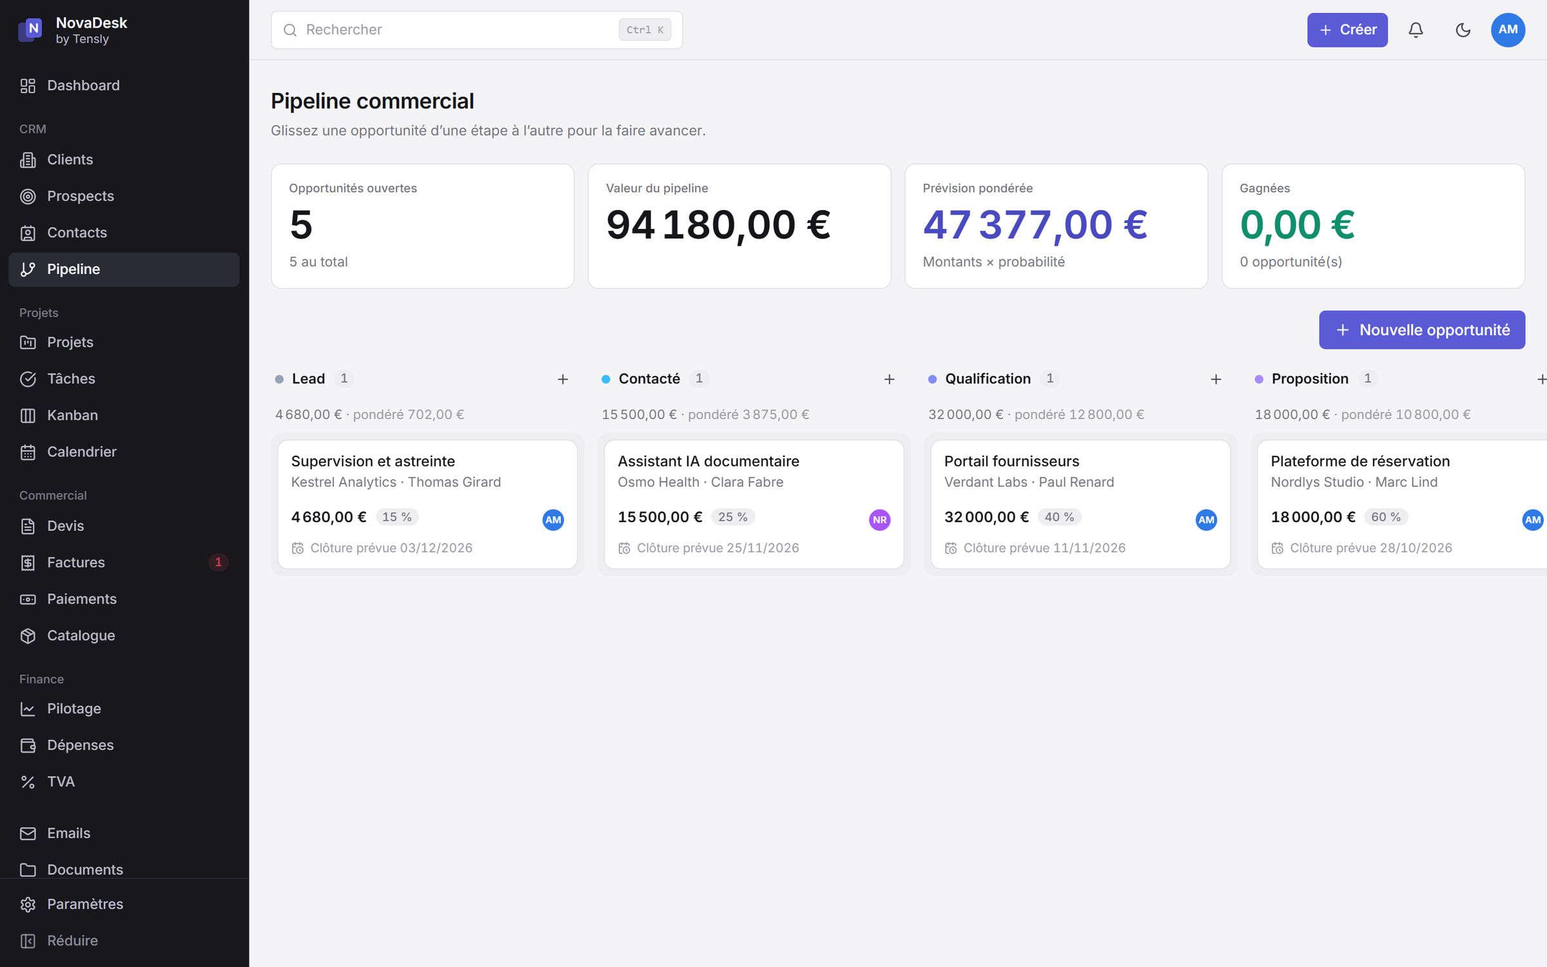
Task: Click NR owner avatar on Assistant IA card
Action: [879, 520]
